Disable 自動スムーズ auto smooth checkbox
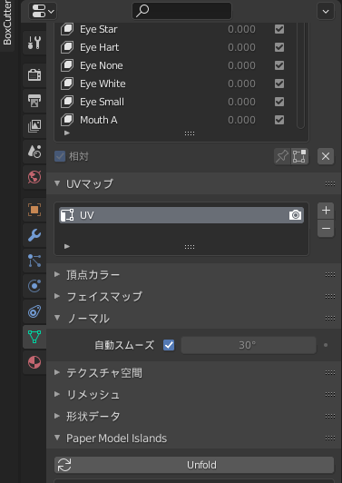The width and height of the screenshot is (342, 483). point(169,345)
